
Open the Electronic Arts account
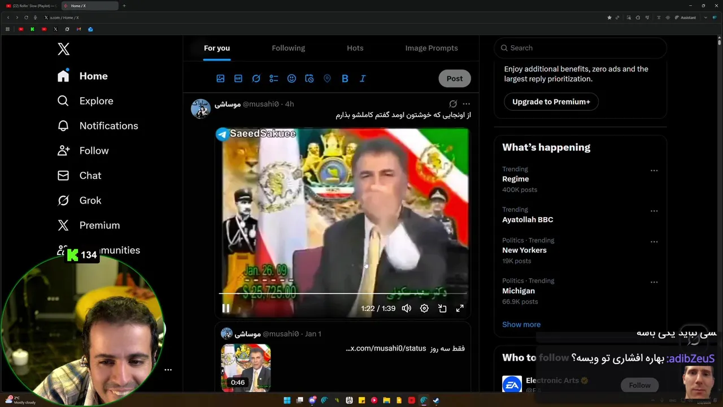point(552,380)
